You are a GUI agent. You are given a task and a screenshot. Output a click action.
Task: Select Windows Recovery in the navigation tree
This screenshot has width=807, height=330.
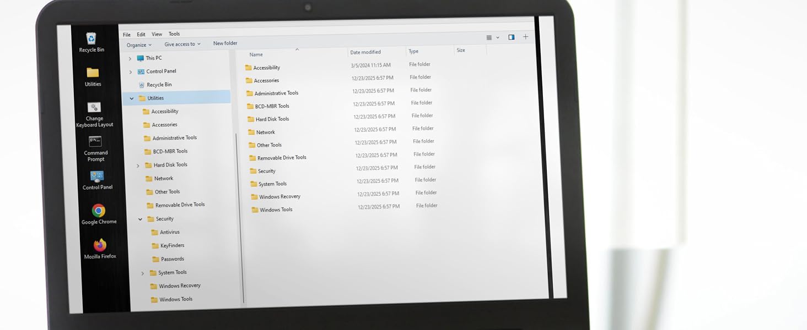click(x=180, y=286)
